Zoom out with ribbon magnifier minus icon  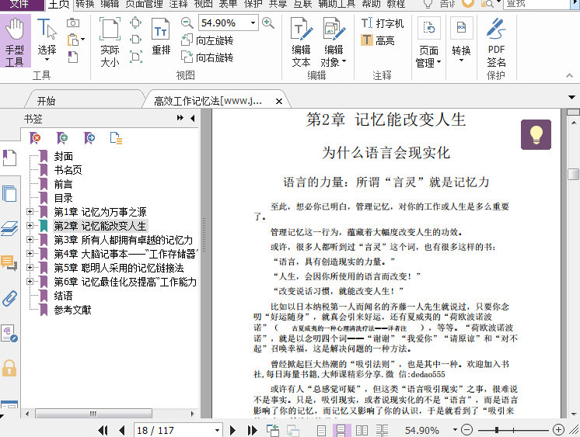click(187, 23)
